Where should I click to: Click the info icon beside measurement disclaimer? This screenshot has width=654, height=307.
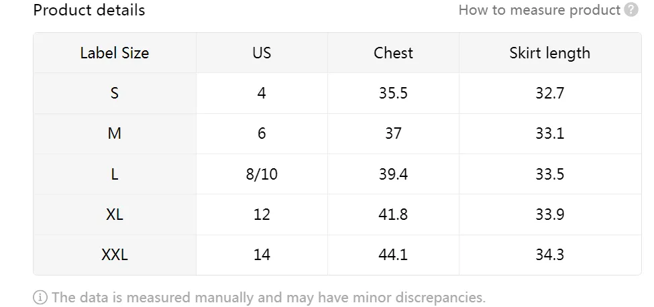click(x=40, y=298)
